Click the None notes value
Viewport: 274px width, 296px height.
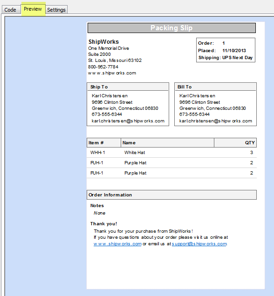pos(100,213)
